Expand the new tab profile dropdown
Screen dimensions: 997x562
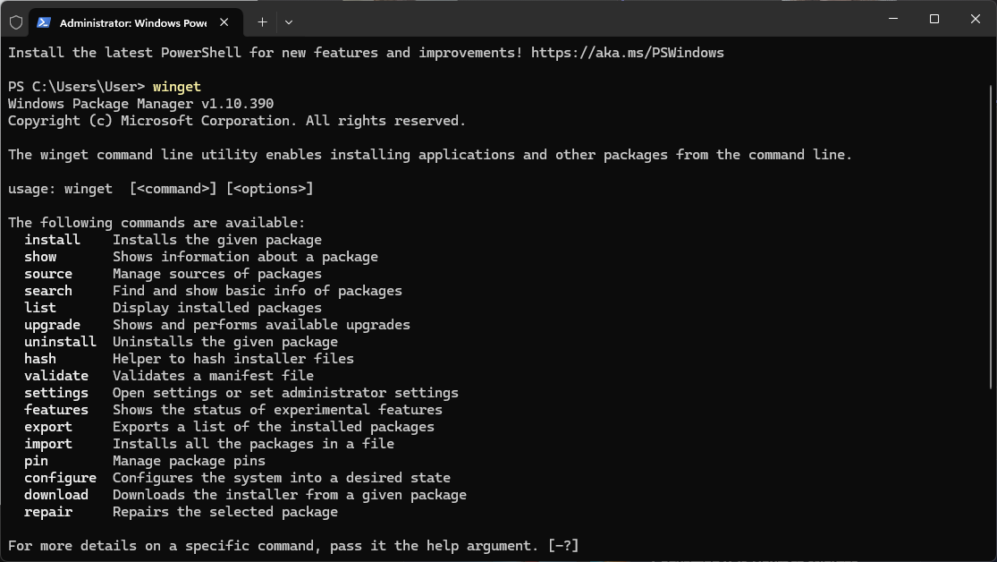pyautogui.click(x=289, y=22)
